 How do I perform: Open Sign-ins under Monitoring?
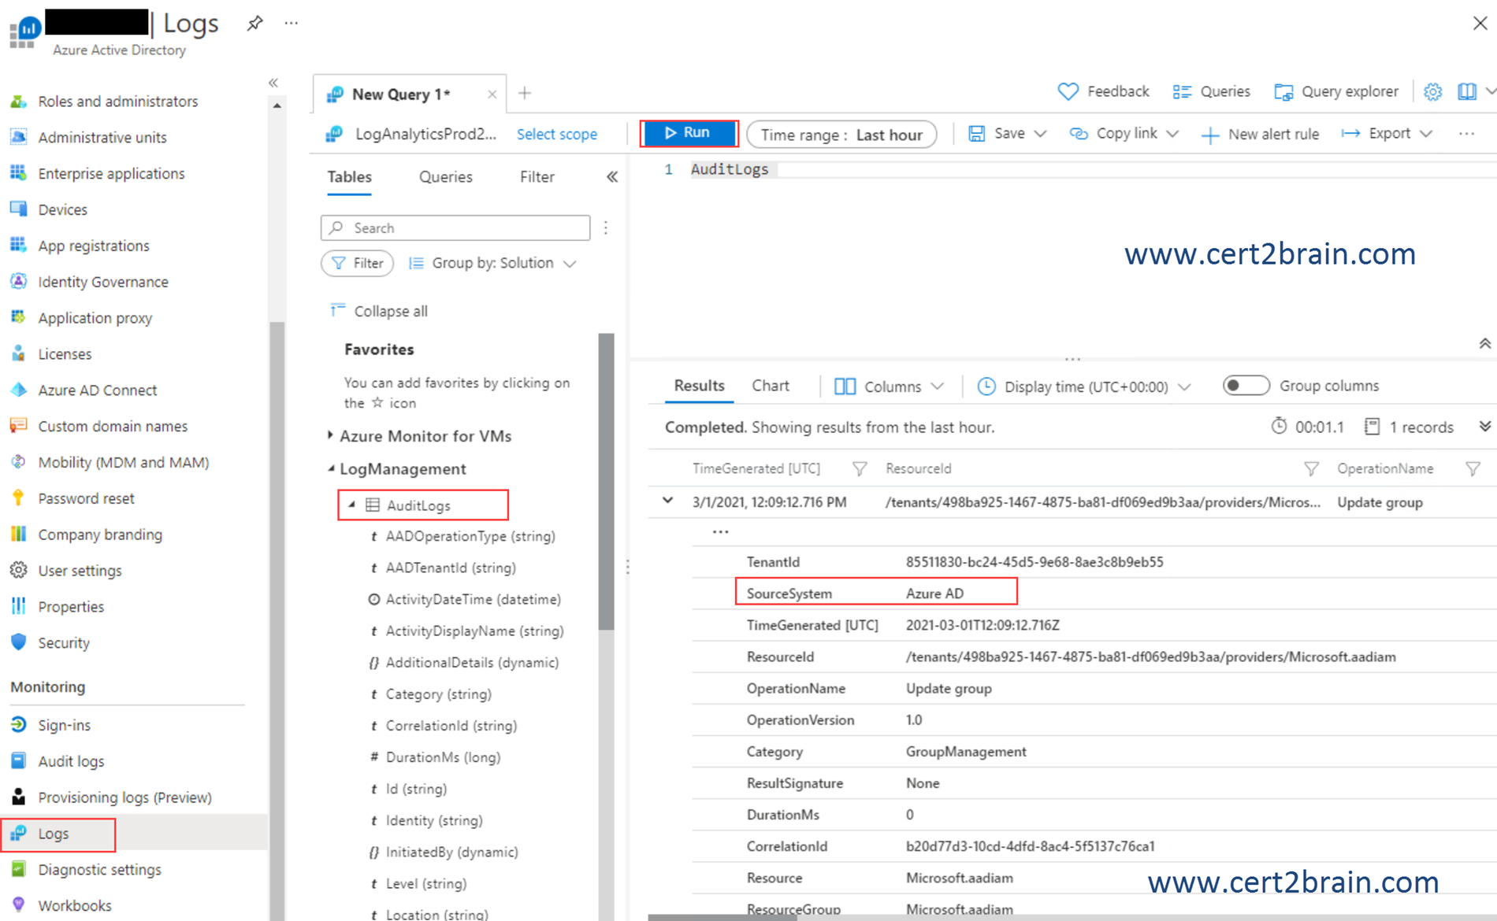click(x=64, y=725)
